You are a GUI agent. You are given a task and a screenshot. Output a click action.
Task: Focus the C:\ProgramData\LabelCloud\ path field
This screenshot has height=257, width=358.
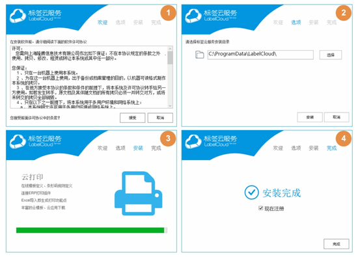coord(260,55)
